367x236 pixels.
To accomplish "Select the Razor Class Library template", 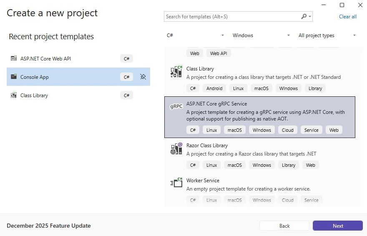I will pos(260,155).
